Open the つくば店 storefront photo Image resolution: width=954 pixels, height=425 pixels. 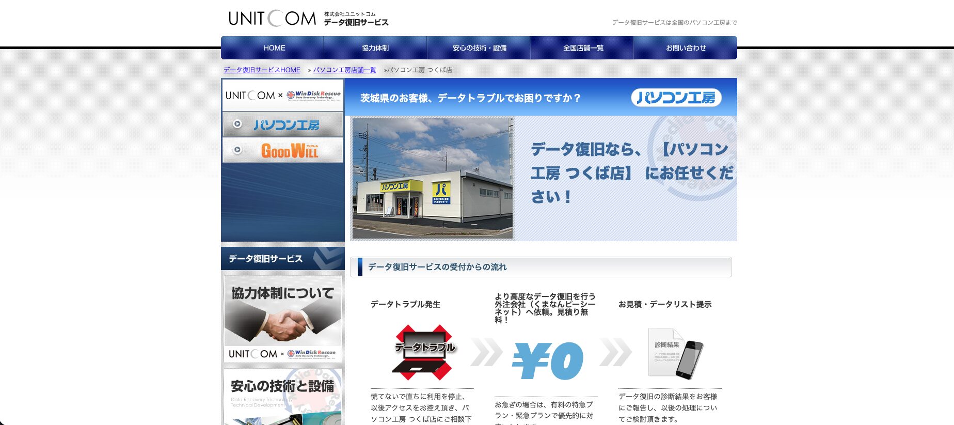[x=433, y=178]
